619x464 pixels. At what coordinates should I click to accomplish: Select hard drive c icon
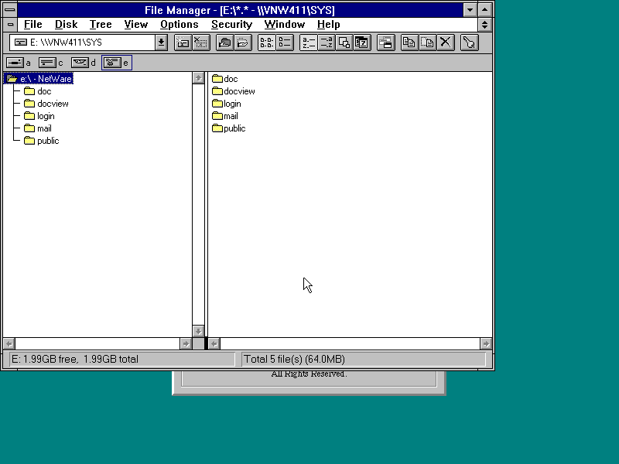[x=47, y=63]
